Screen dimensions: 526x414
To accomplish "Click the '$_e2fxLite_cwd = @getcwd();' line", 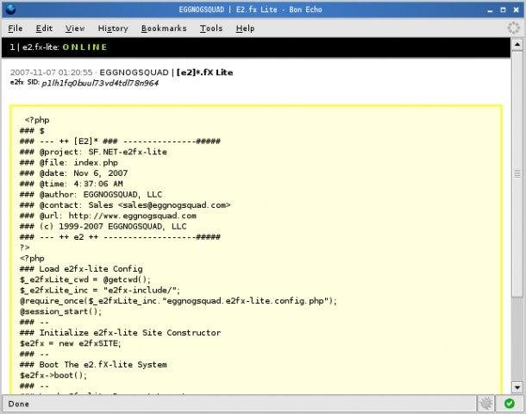I will click(x=85, y=279).
